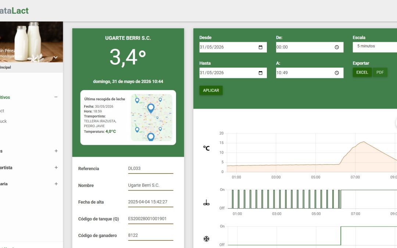Click the DataLact logo
The width and height of the screenshot is (397, 248).
(14, 11)
